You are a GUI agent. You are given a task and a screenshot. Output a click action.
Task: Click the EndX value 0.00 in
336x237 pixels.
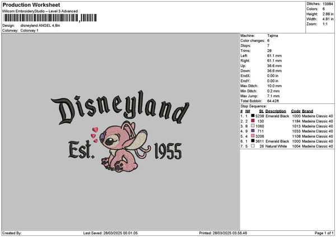click(273, 76)
